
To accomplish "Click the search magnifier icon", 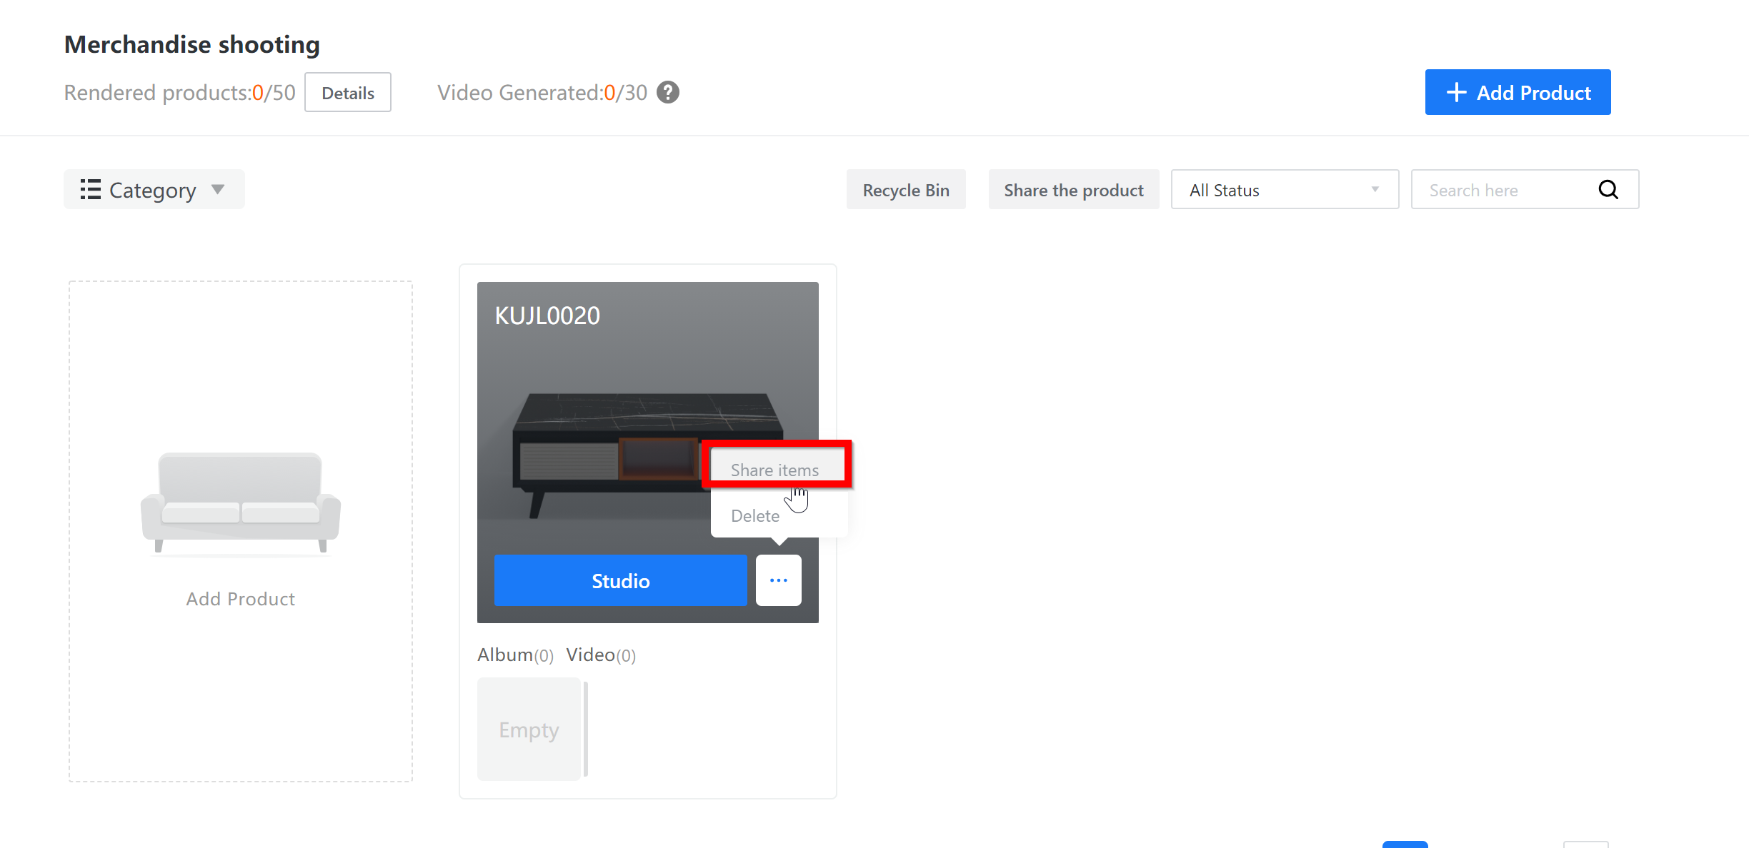I will point(1608,189).
